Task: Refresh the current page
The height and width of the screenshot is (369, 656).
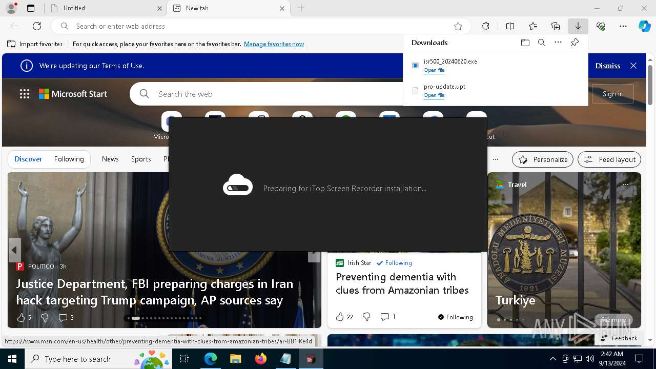Action: [x=37, y=26]
